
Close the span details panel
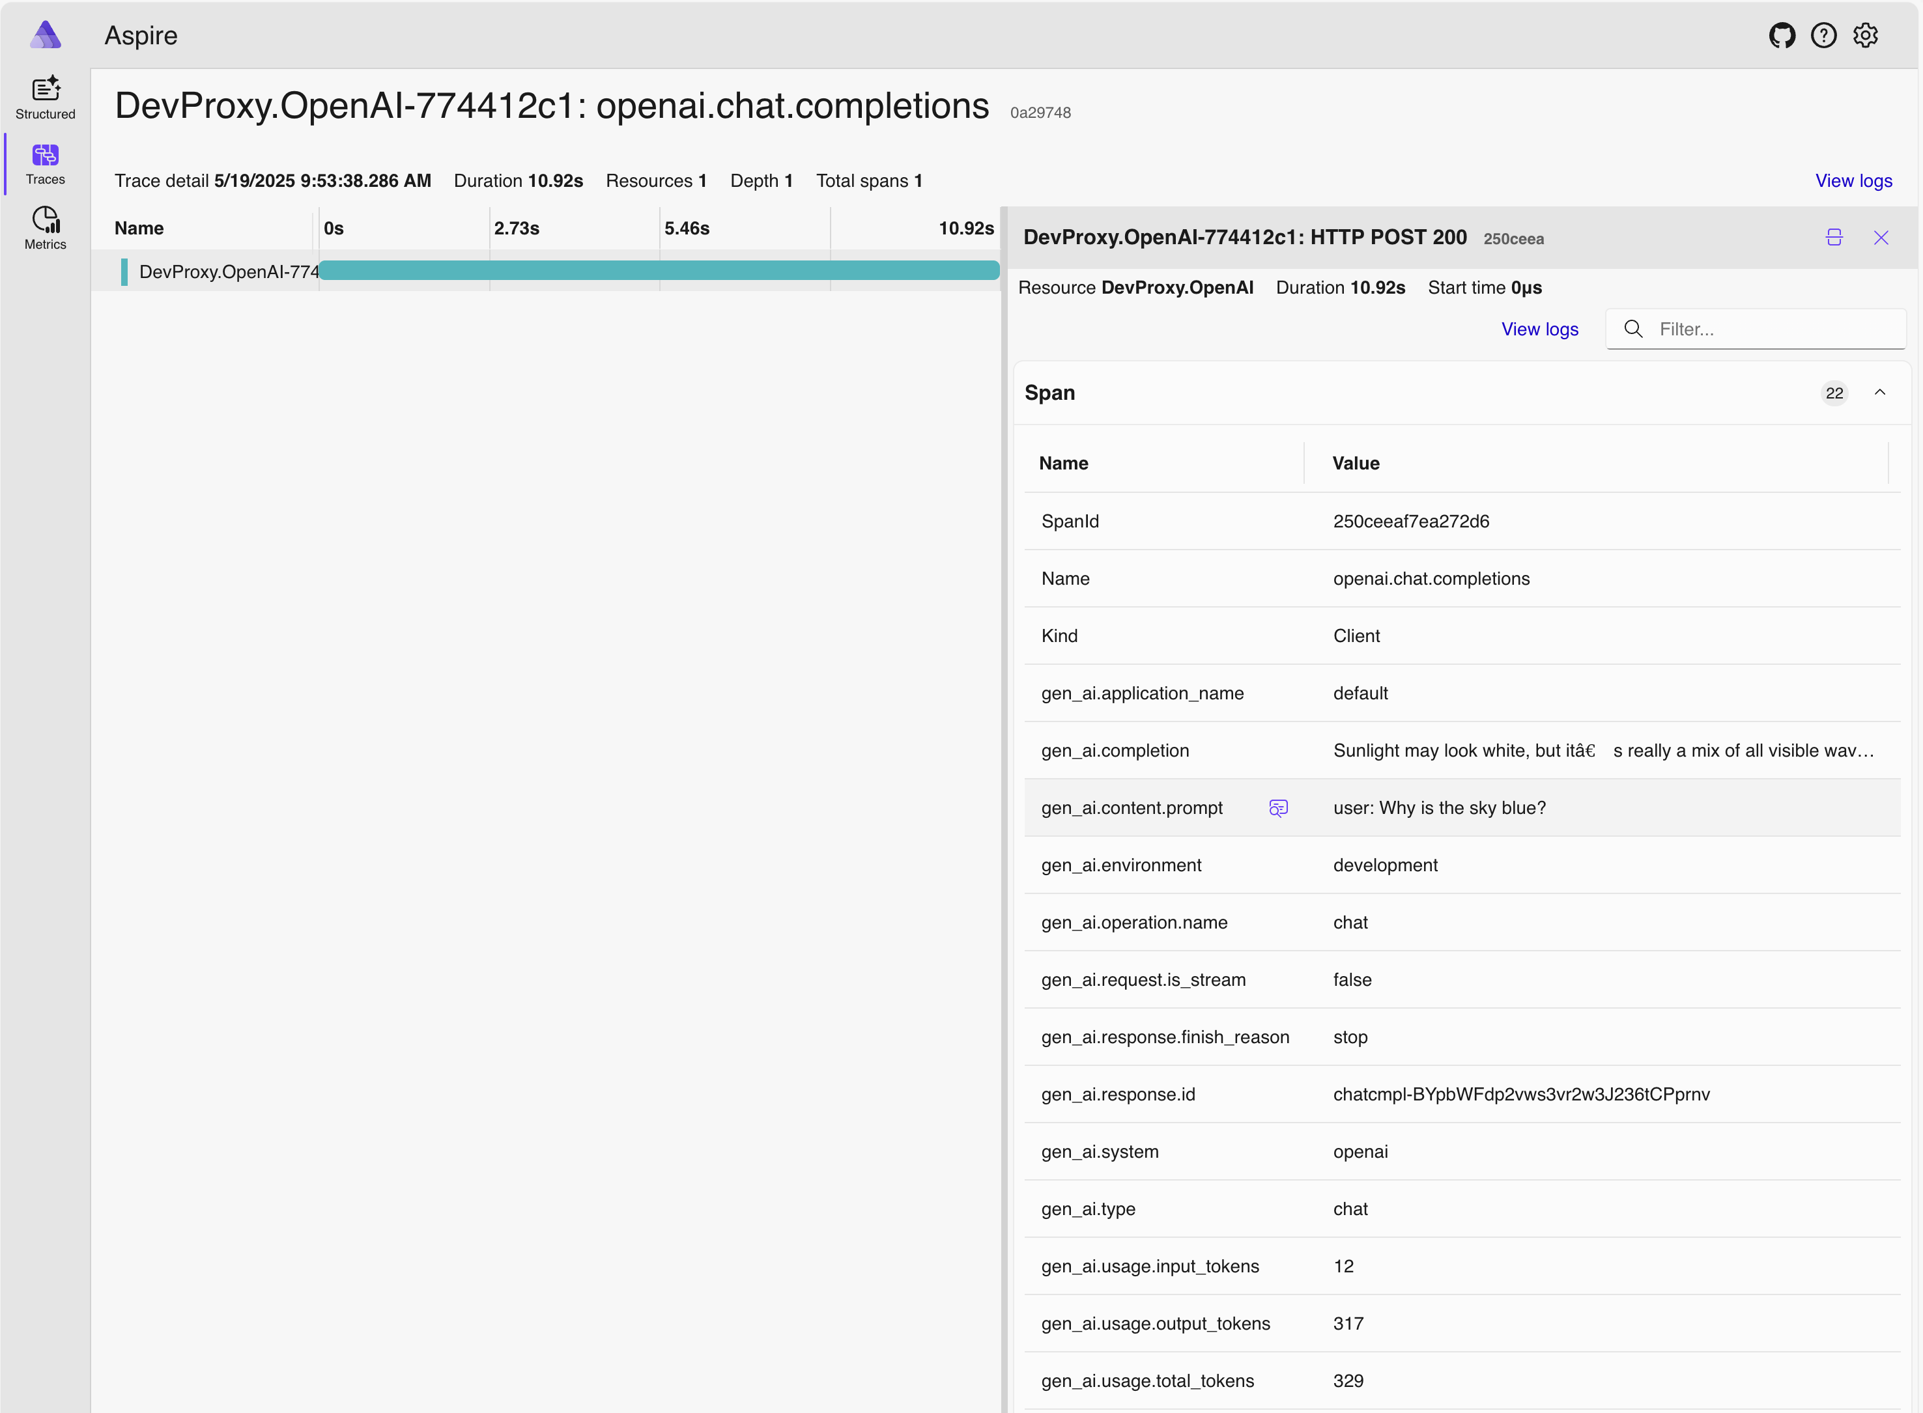(x=1880, y=238)
